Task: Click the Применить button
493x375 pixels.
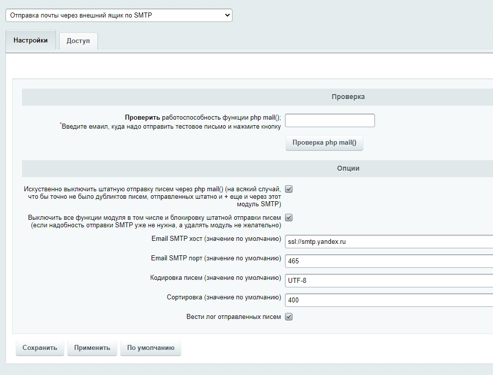Action: pos(92,348)
